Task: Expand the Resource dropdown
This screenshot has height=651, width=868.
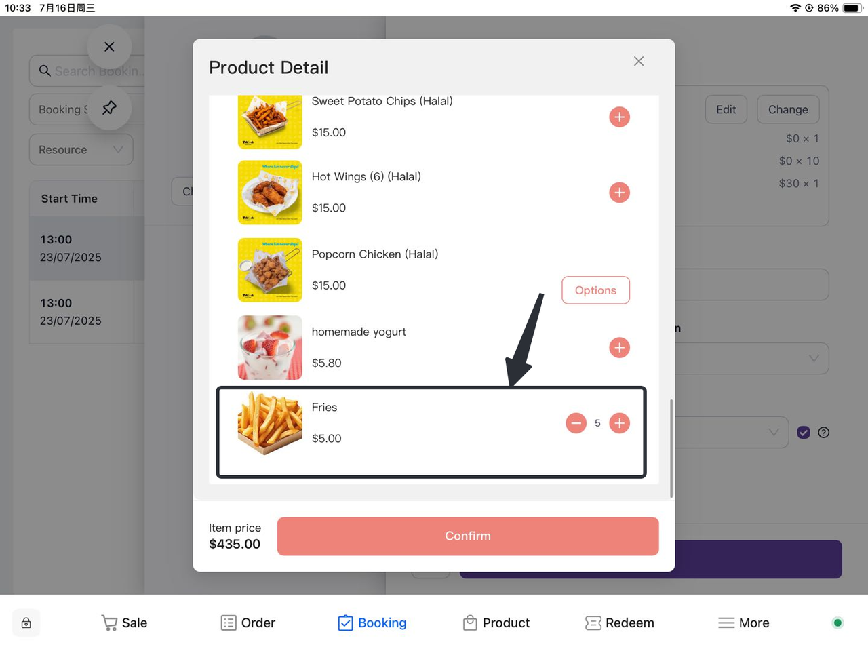Action: point(81,150)
